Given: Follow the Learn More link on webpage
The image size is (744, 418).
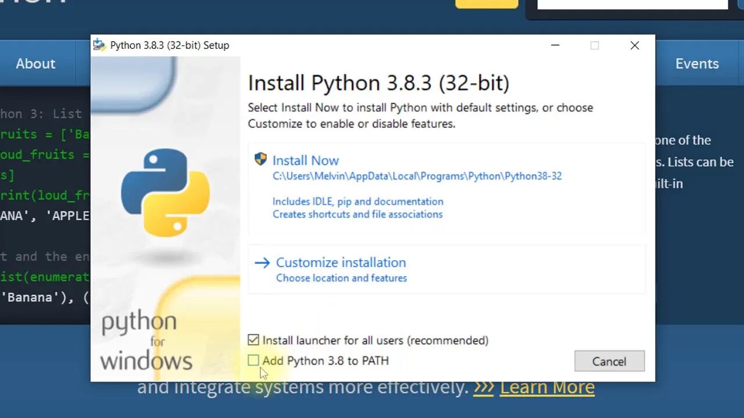Looking at the screenshot, I should 547,387.
